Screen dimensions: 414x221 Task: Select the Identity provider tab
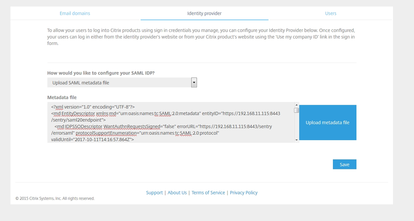click(x=205, y=13)
